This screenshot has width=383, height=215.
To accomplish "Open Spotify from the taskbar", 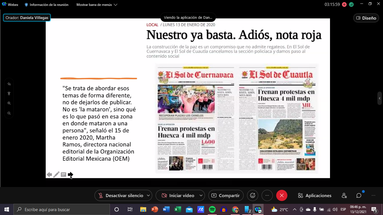I will [x=212, y=209].
